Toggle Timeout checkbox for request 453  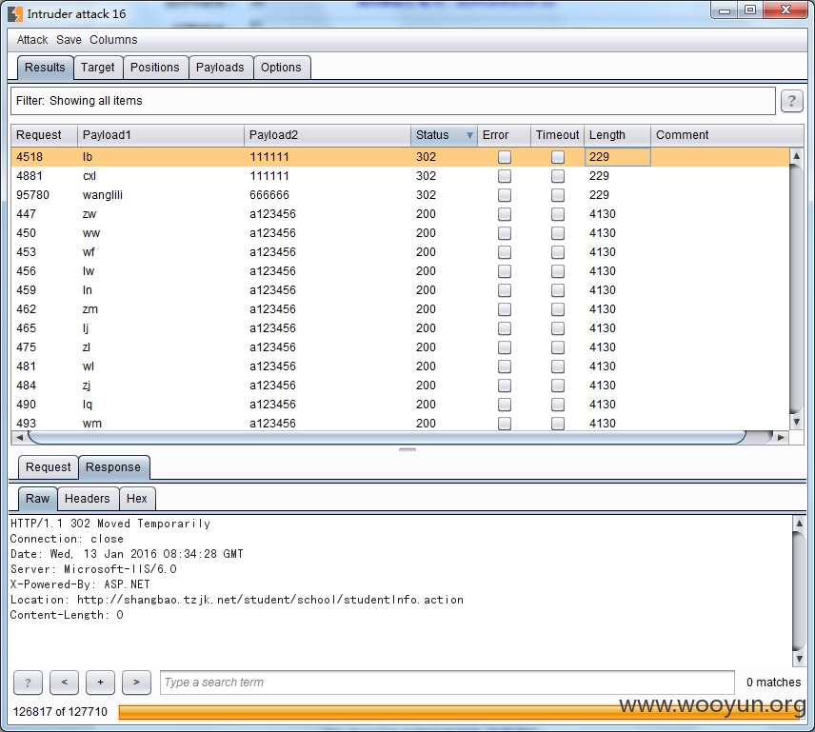point(558,252)
